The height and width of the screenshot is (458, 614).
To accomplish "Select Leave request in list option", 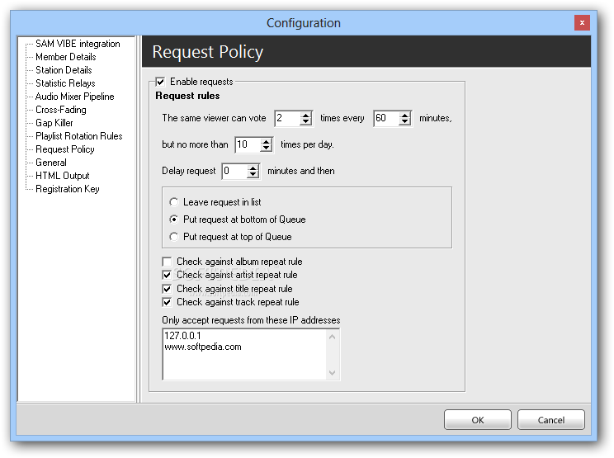I will [x=174, y=202].
